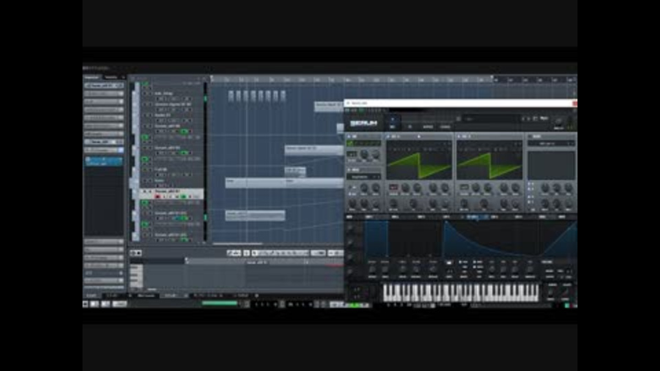Click OSC A unison voices box
This screenshot has width=660, height=371.
coord(393,188)
